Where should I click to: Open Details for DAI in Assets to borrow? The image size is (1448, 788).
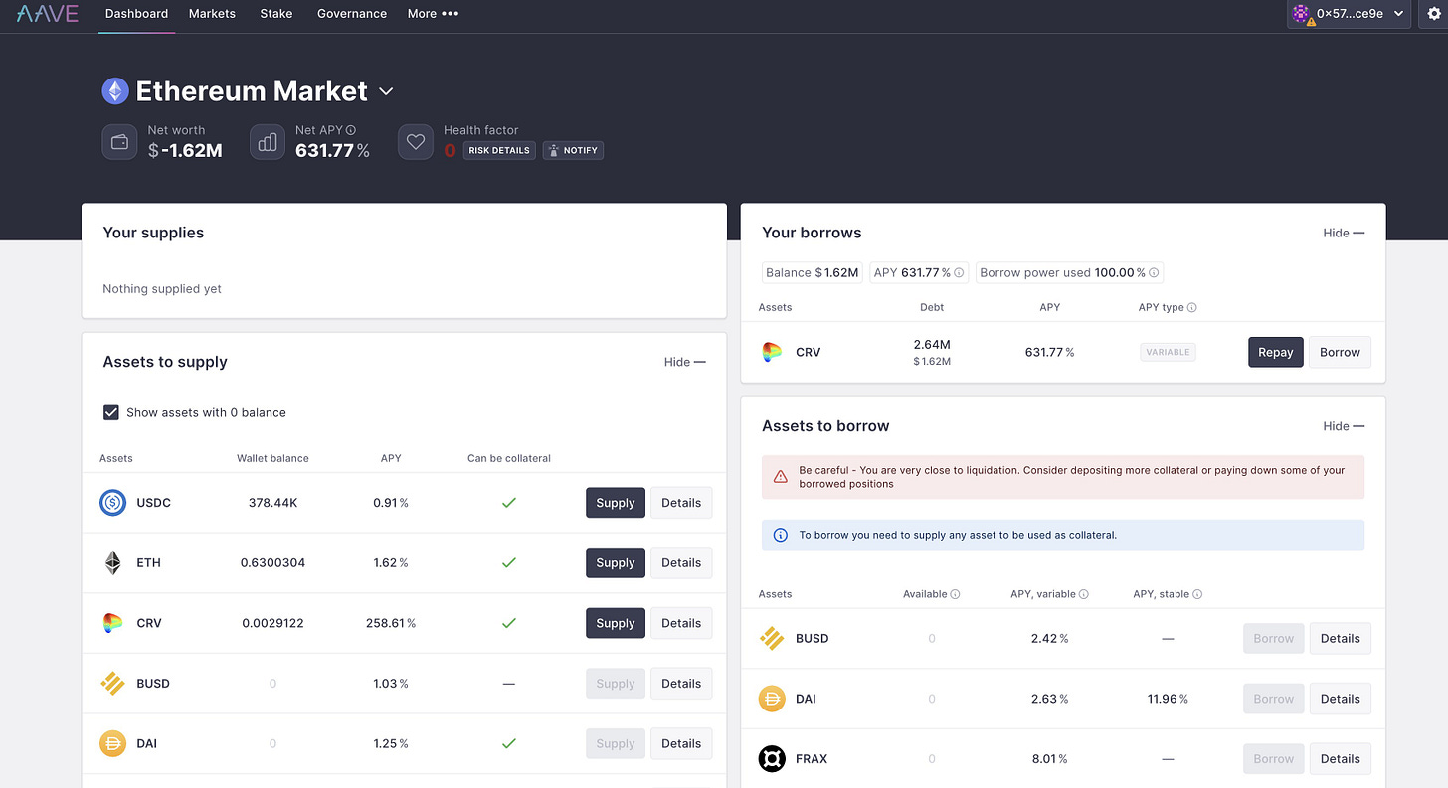point(1340,699)
